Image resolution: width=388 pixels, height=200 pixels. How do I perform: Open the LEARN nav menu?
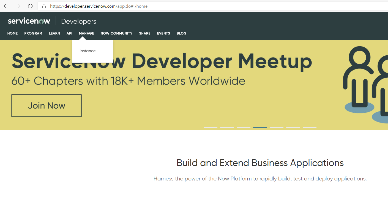tap(54, 33)
